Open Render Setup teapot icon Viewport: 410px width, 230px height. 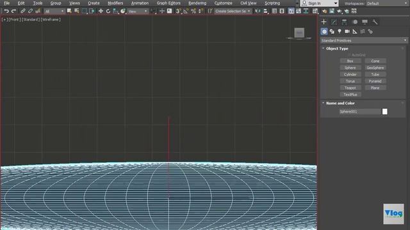coord(324,11)
